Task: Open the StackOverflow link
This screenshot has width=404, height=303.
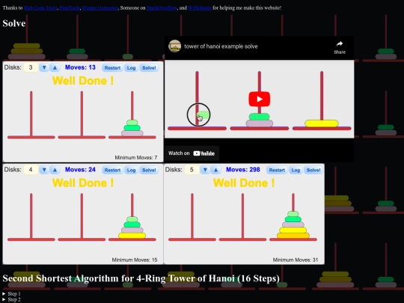Action: click(162, 8)
